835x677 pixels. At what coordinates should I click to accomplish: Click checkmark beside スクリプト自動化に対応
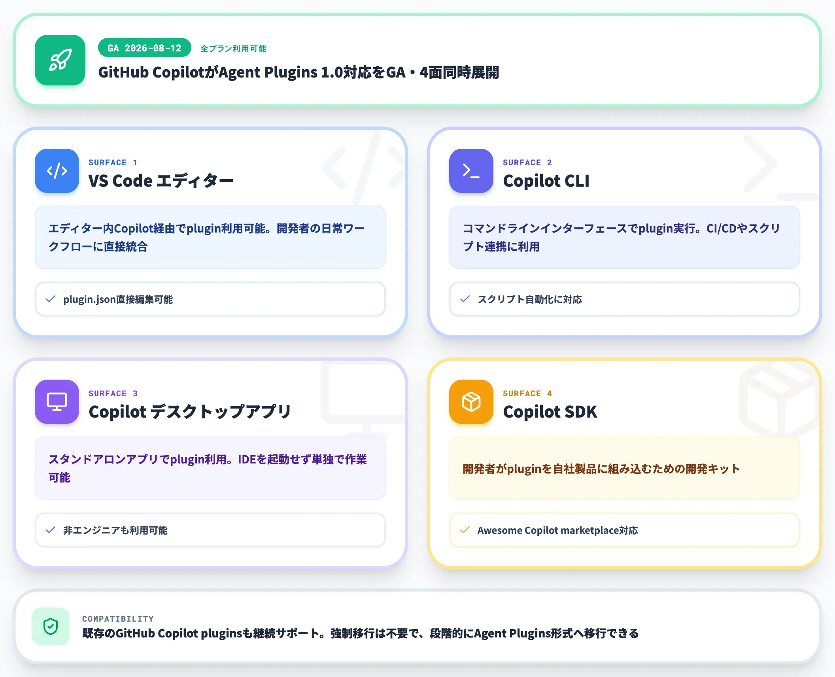(x=465, y=299)
